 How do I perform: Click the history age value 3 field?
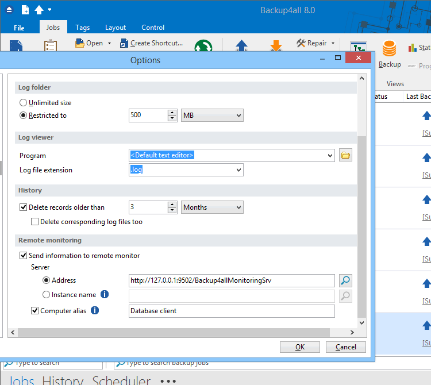pyautogui.click(x=148, y=207)
